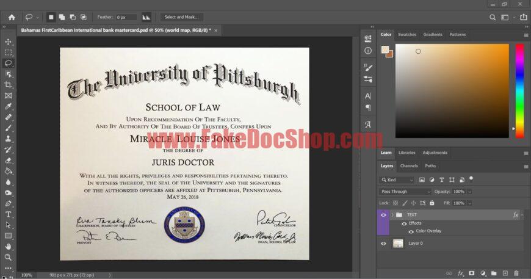This screenshot has height=279, width=531.
Task: Select the Path Selection tool
Action: (x=8, y=225)
